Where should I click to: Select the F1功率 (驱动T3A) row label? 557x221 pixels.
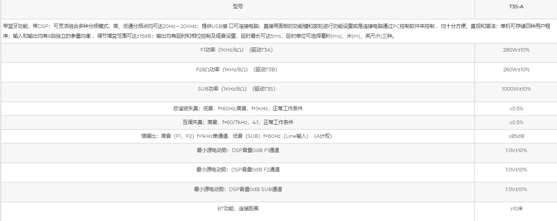pyautogui.click(x=237, y=50)
